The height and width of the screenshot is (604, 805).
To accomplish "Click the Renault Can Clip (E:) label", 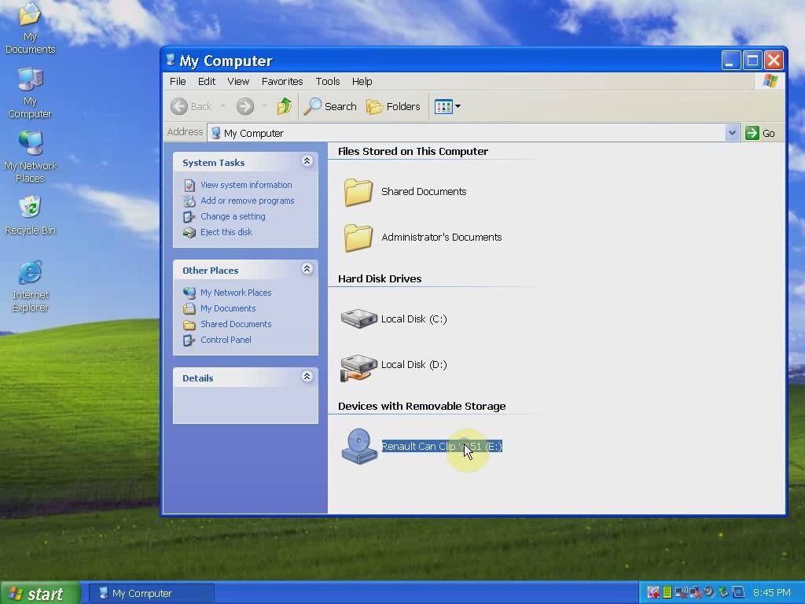I will (x=442, y=447).
